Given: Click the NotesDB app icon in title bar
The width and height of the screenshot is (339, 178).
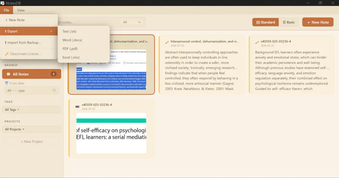Looking at the screenshot, I should click(x=3, y=3).
